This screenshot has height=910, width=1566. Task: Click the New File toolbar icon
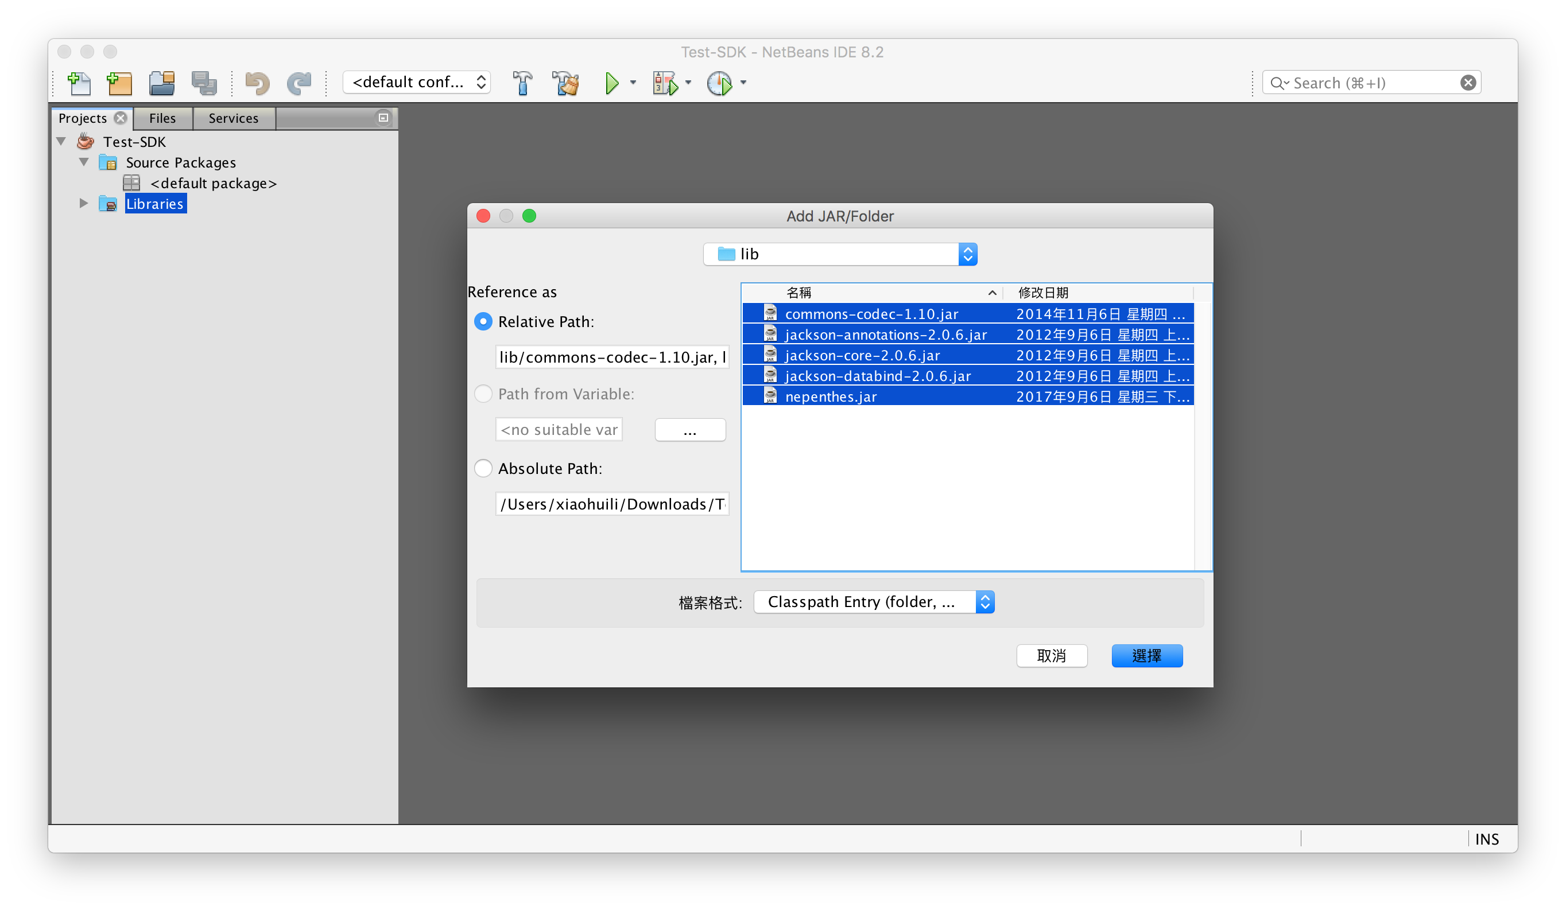[79, 83]
